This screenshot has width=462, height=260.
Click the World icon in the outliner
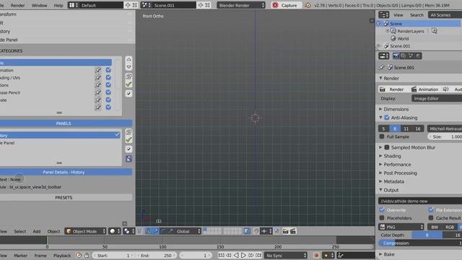393,38
